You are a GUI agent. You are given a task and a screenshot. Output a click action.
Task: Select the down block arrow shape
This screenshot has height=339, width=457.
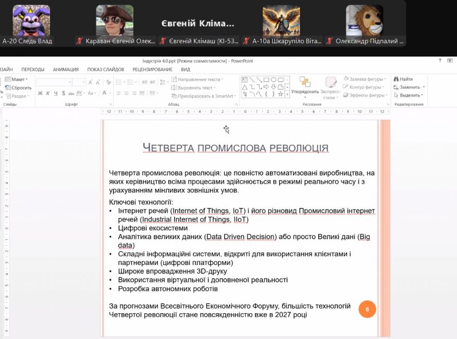click(x=274, y=87)
